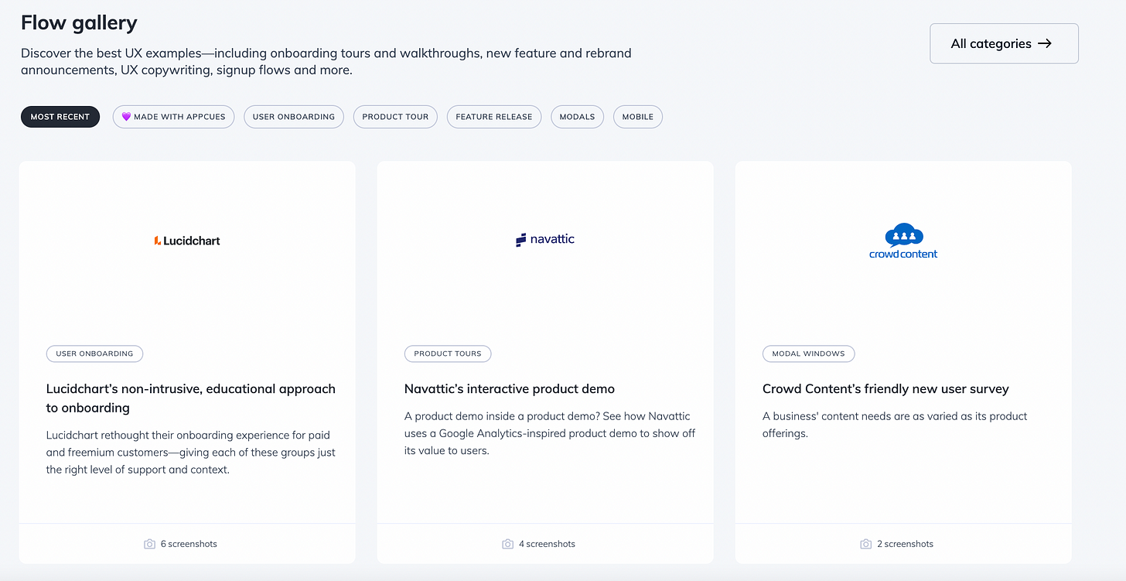Choose the Modals filter chip
This screenshot has width=1126, height=581.
pyautogui.click(x=577, y=117)
